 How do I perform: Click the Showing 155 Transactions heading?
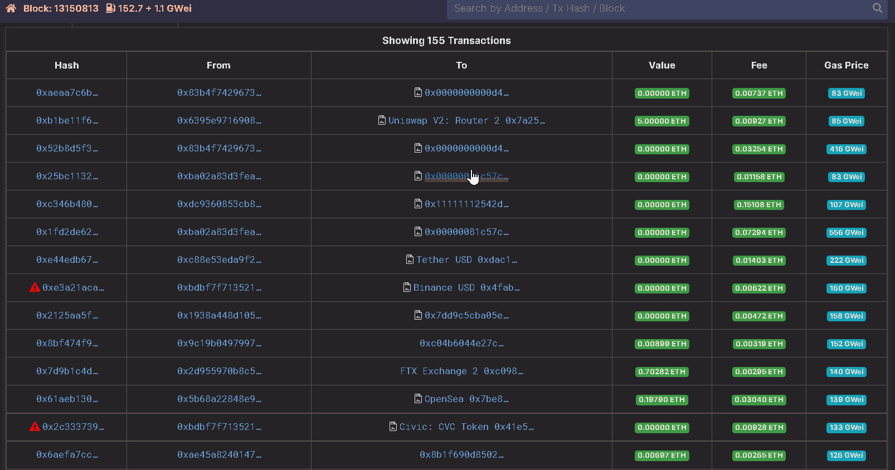point(446,40)
